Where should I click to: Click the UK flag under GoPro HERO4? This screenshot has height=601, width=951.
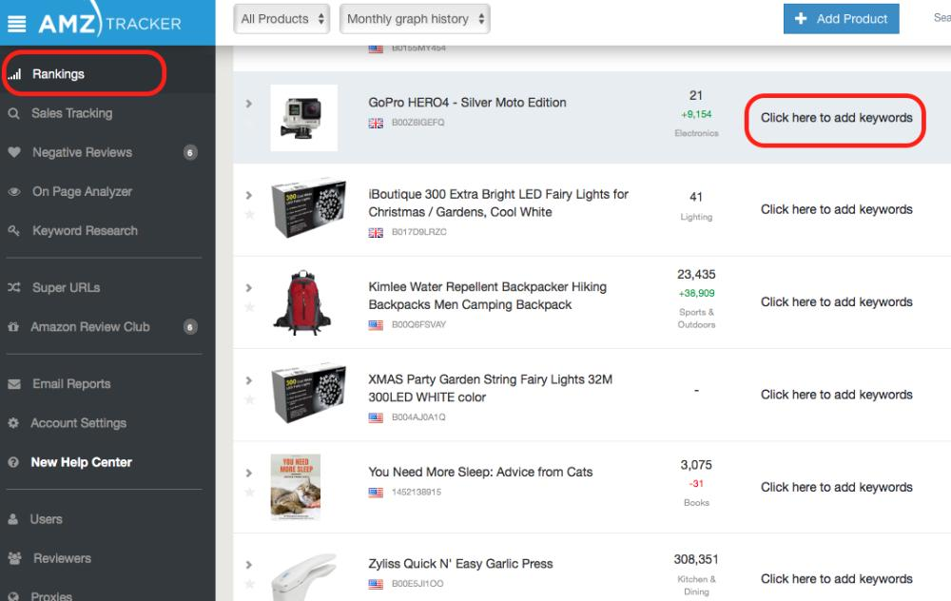[376, 123]
